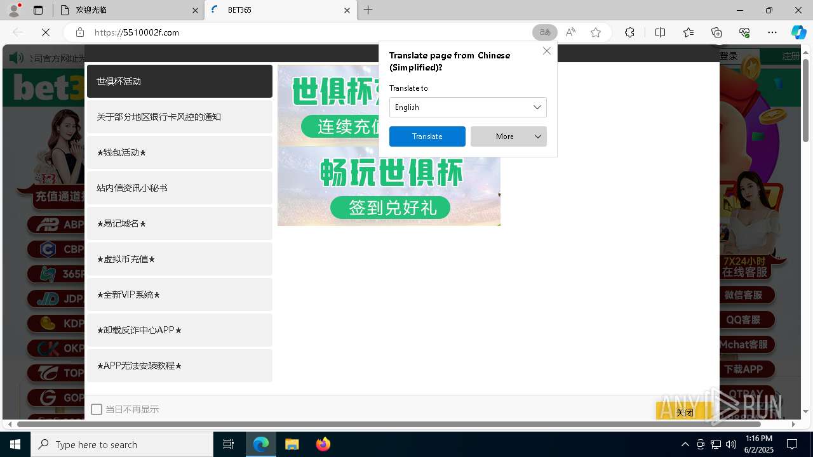This screenshot has width=813, height=457.
Task: Click the Translate button
Action: pyautogui.click(x=427, y=136)
